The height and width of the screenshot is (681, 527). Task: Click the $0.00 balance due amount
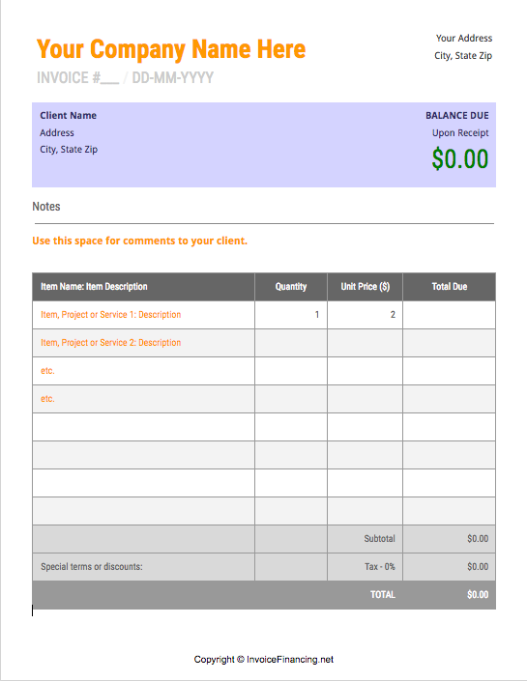tap(460, 158)
